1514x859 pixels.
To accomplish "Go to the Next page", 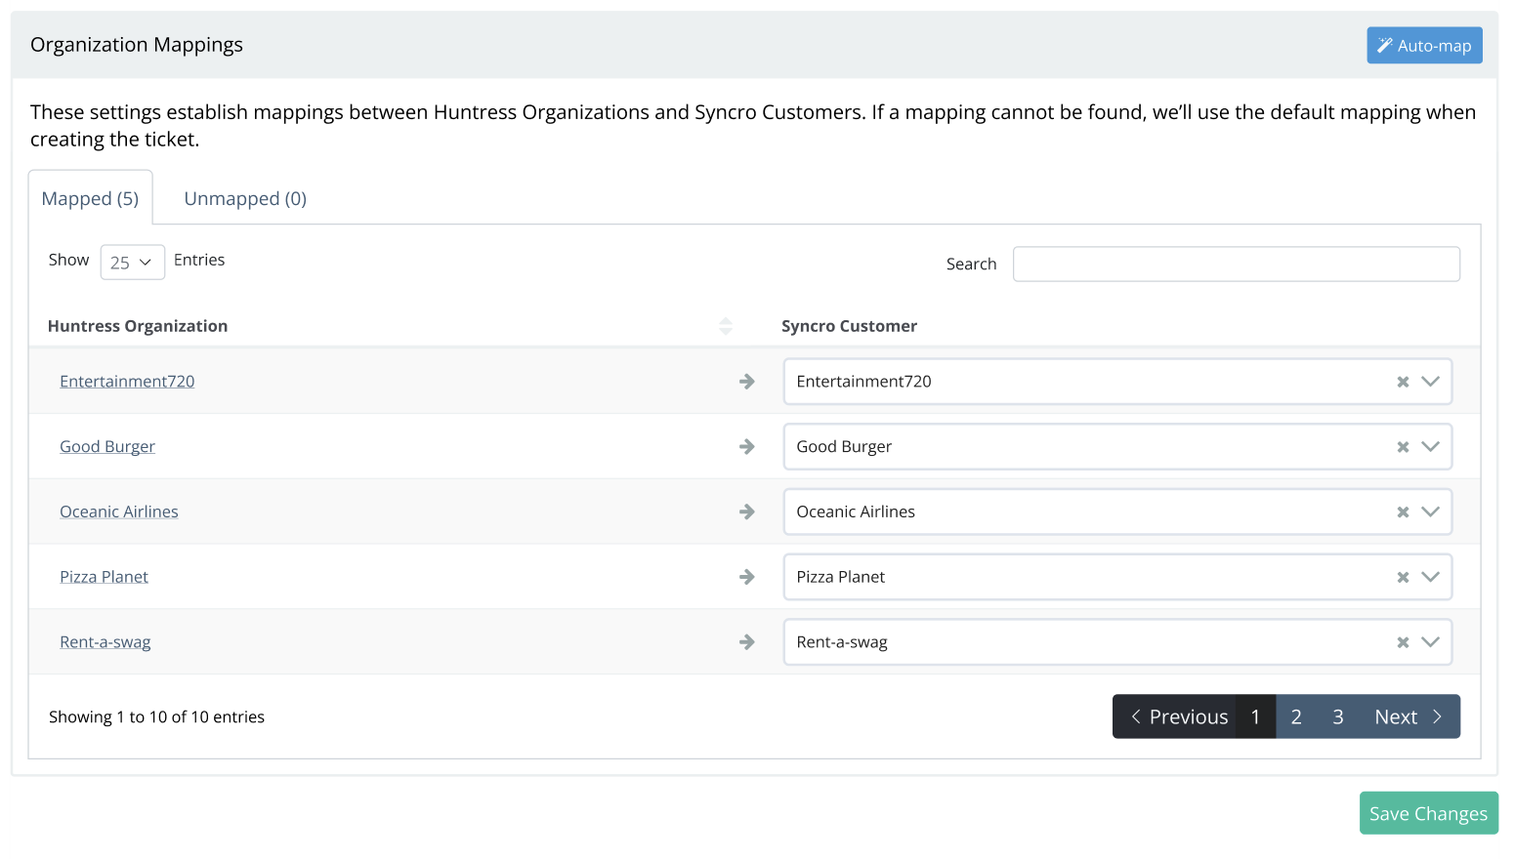I will (1409, 716).
